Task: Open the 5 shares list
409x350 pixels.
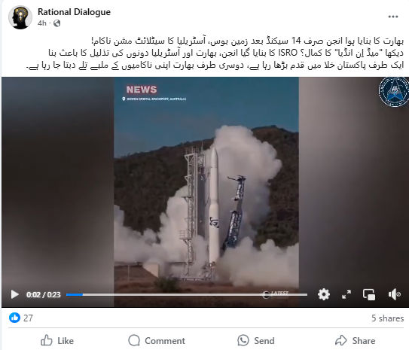Action: (x=388, y=318)
